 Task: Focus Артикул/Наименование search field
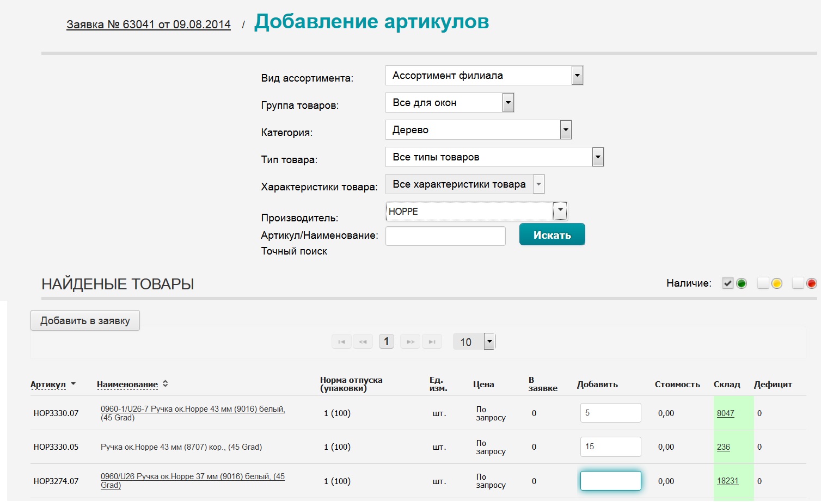(445, 236)
